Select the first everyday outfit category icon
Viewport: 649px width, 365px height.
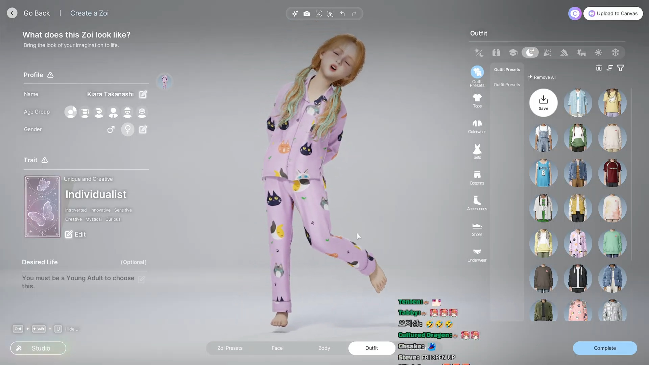(479, 52)
